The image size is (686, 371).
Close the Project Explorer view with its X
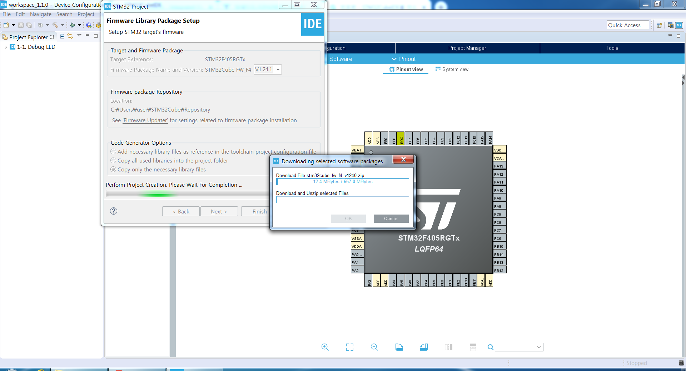coord(52,37)
